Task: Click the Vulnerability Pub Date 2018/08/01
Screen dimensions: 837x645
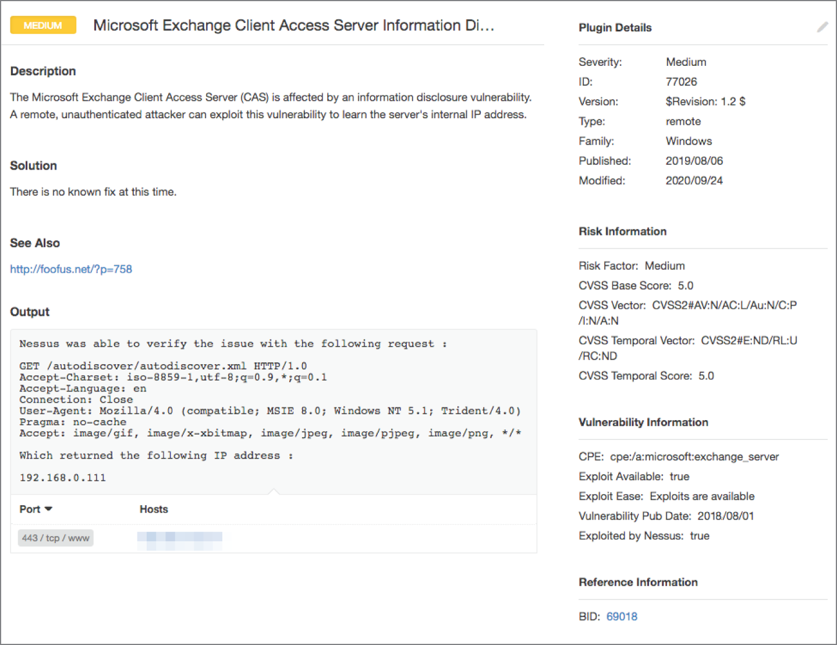Action: (666, 516)
